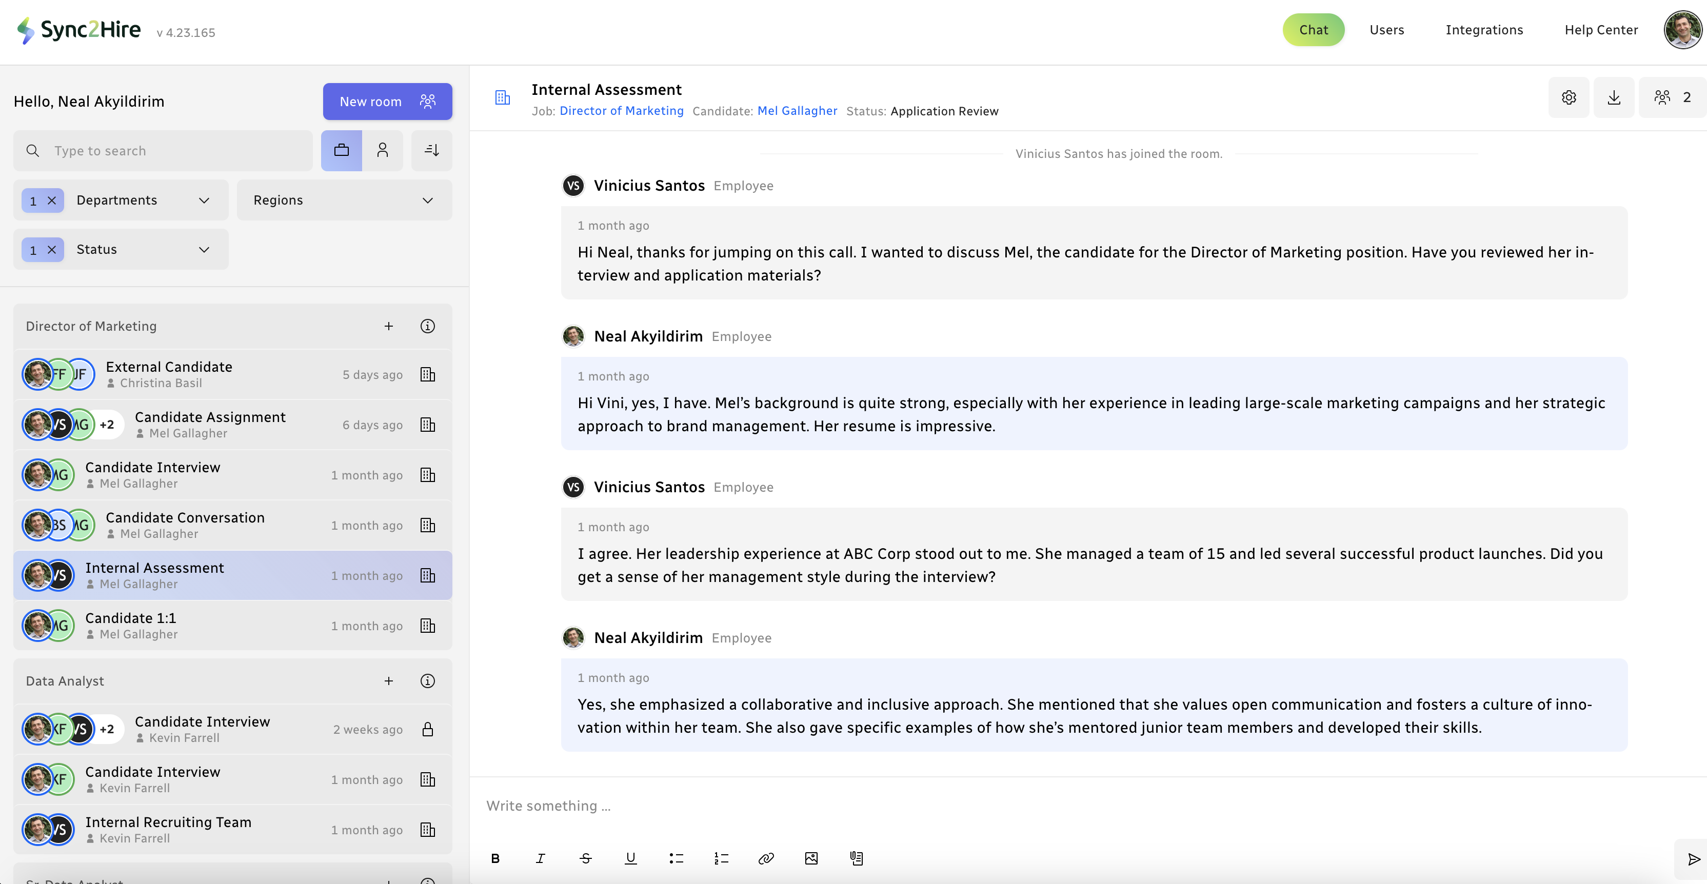The image size is (1707, 884).
Task: Expand the Regions dropdown
Action: [x=344, y=200]
